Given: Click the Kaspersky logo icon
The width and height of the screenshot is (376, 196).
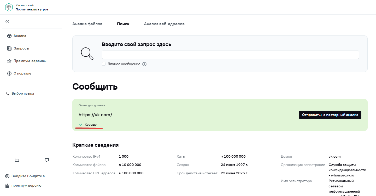Looking at the screenshot, I should [9, 7].
